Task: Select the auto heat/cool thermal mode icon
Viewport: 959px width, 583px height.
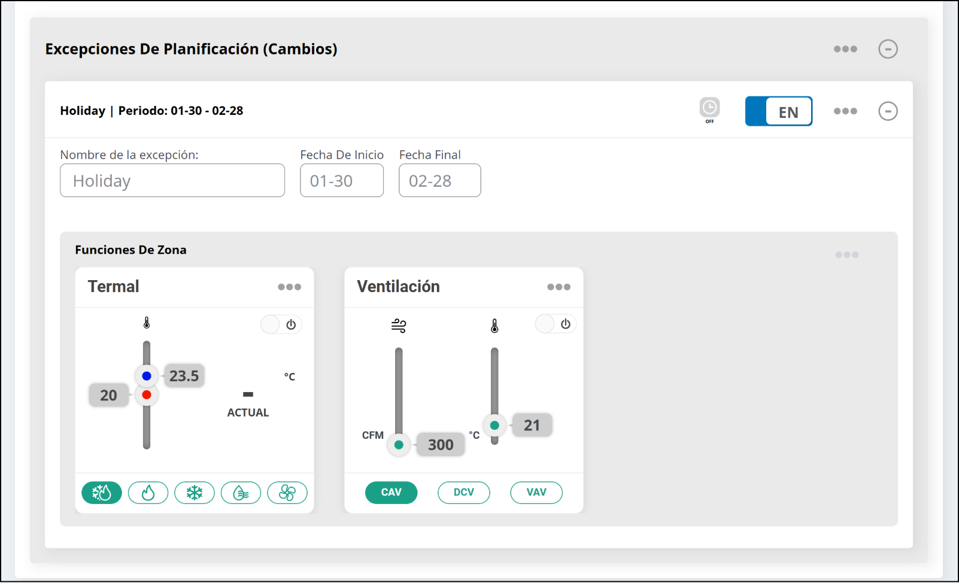Action: [x=102, y=493]
